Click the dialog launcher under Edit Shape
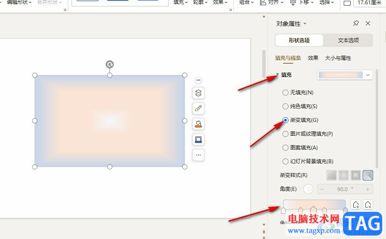 (x=65, y=9)
